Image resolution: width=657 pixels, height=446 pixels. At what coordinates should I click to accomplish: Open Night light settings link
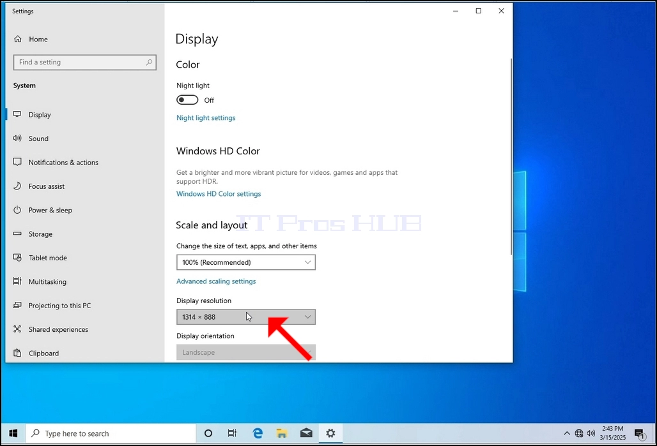click(206, 118)
